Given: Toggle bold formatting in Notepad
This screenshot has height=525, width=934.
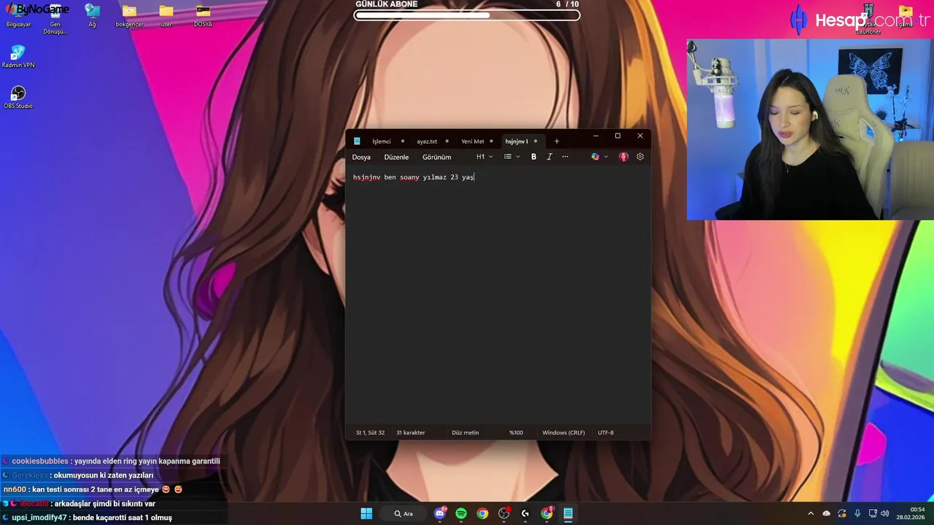Looking at the screenshot, I should [x=533, y=157].
